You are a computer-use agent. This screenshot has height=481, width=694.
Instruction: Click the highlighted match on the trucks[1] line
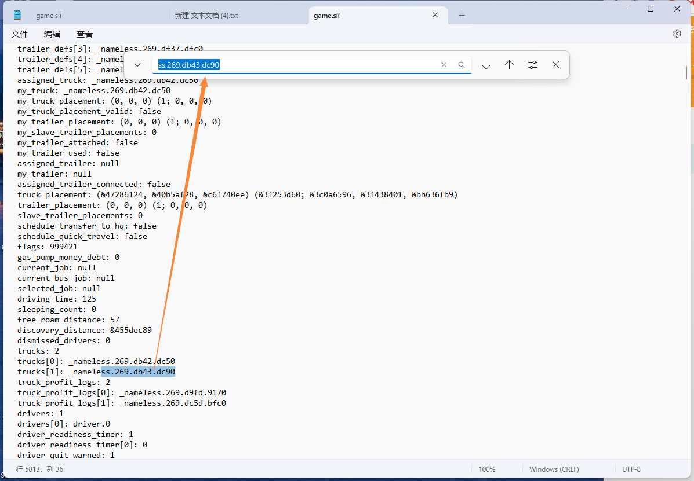[x=138, y=372]
